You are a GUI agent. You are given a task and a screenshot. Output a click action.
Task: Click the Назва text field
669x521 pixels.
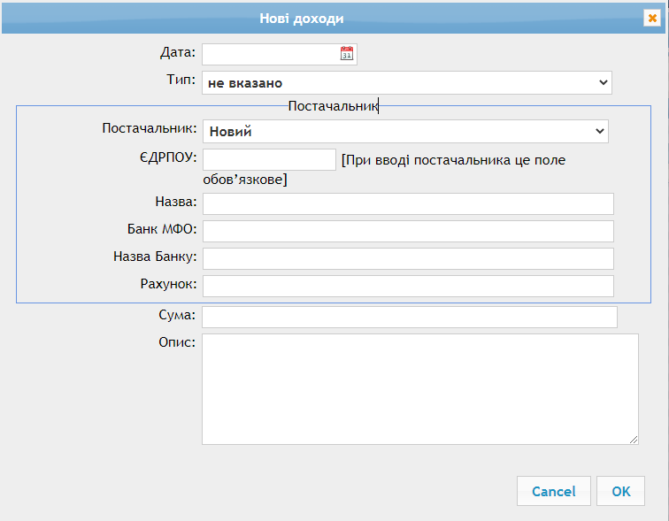point(408,203)
